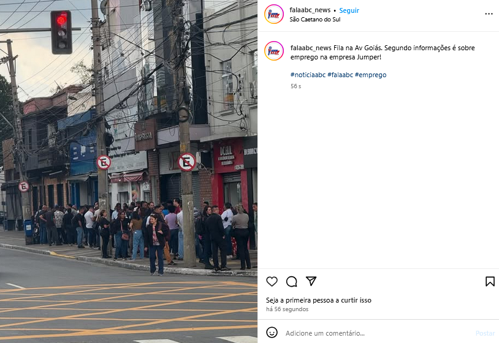Click the street photo of post

129,171
